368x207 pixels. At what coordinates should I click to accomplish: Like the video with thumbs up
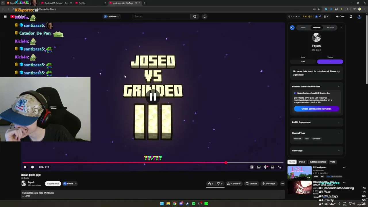pyautogui.click(x=210, y=183)
